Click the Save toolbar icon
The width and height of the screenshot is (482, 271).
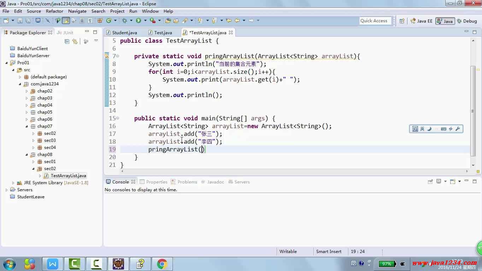point(20,20)
